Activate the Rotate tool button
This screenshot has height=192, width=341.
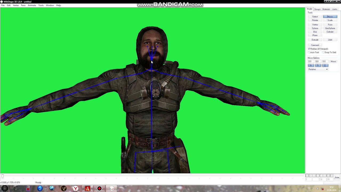315,20
